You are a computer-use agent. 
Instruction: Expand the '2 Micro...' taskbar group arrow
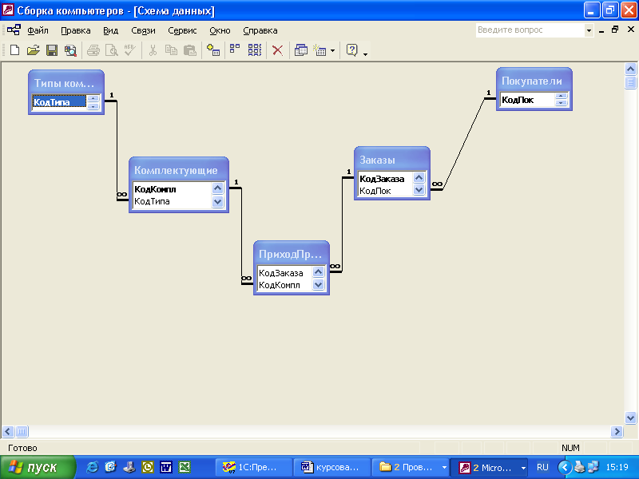(x=523, y=468)
